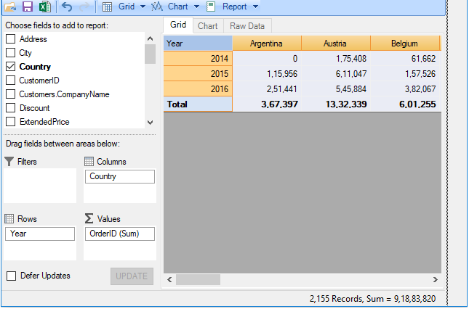469x309 pixels.
Task: Switch to the Raw Data tab
Action: coord(246,26)
